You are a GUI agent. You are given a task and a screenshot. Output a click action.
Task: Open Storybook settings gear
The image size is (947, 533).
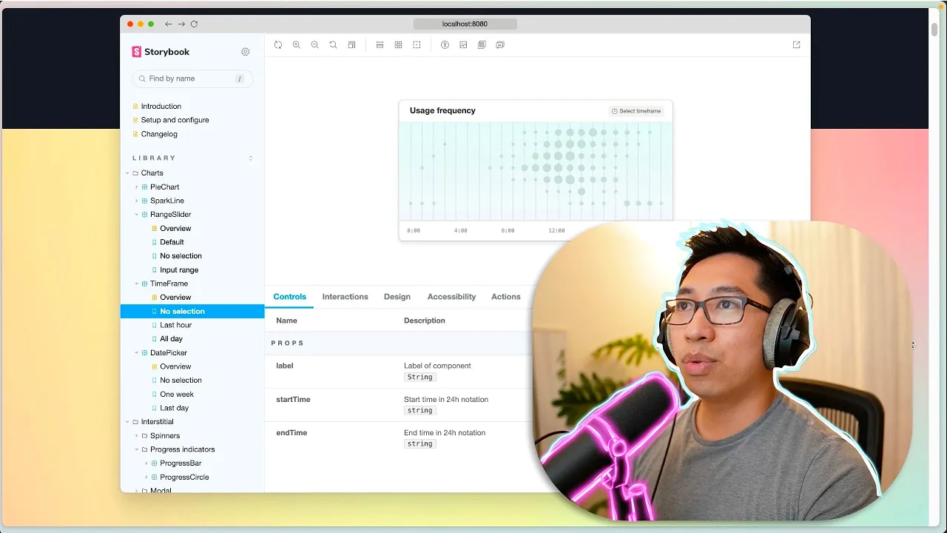[x=246, y=52]
